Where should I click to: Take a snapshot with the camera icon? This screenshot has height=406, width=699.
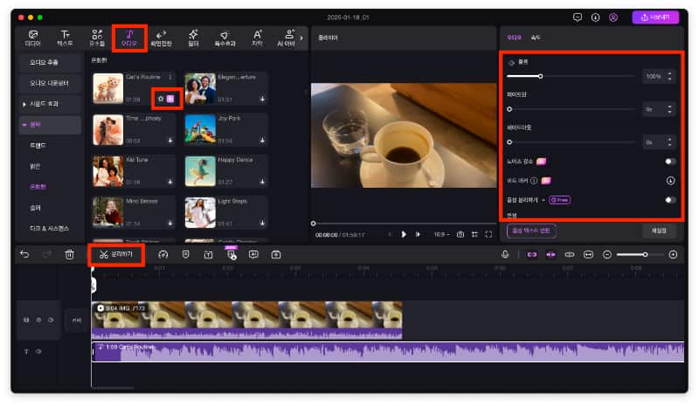pyautogui.click(x=460, y=234)
